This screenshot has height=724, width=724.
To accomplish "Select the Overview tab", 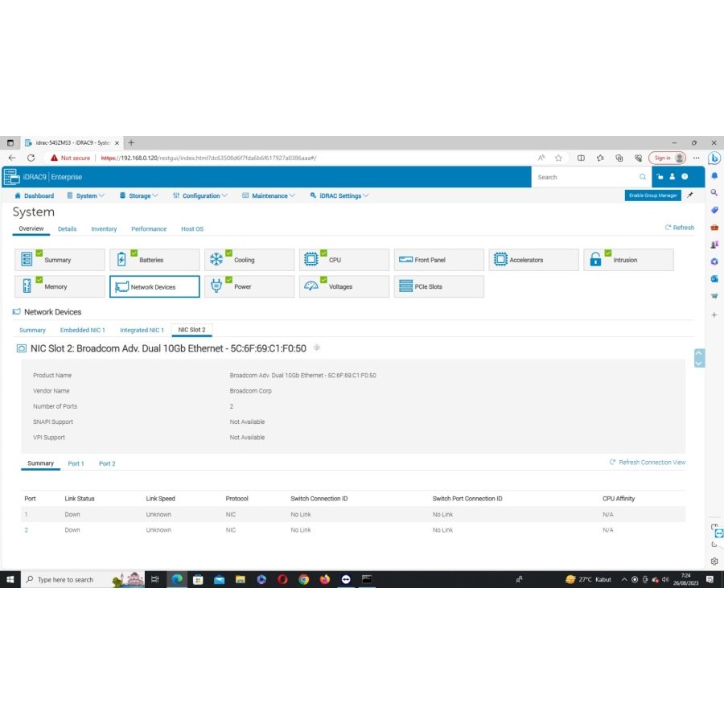I will [31, 228].
